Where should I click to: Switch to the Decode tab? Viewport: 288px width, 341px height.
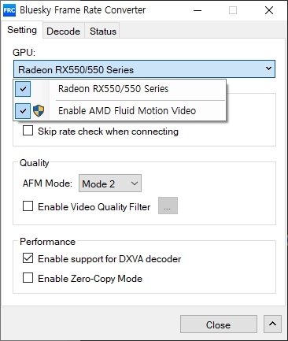point(64,31)
